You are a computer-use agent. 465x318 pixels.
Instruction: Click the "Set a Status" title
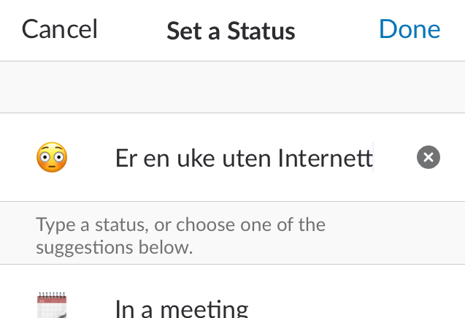point(231,30)
